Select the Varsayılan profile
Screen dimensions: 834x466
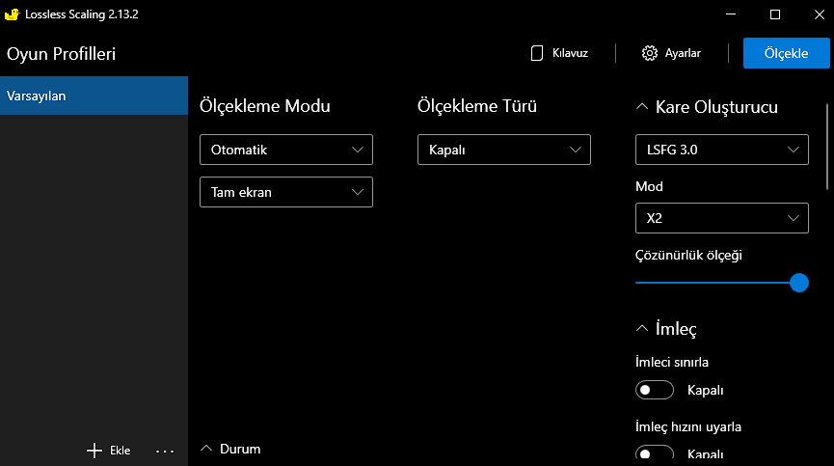coord(94,96)
